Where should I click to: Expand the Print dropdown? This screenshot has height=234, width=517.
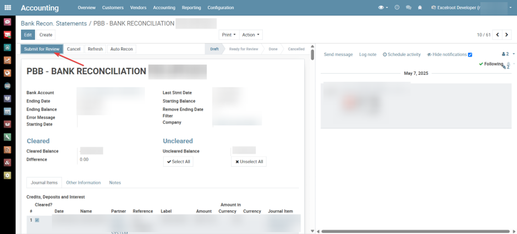pyautogui.click(x=229, y=35)
